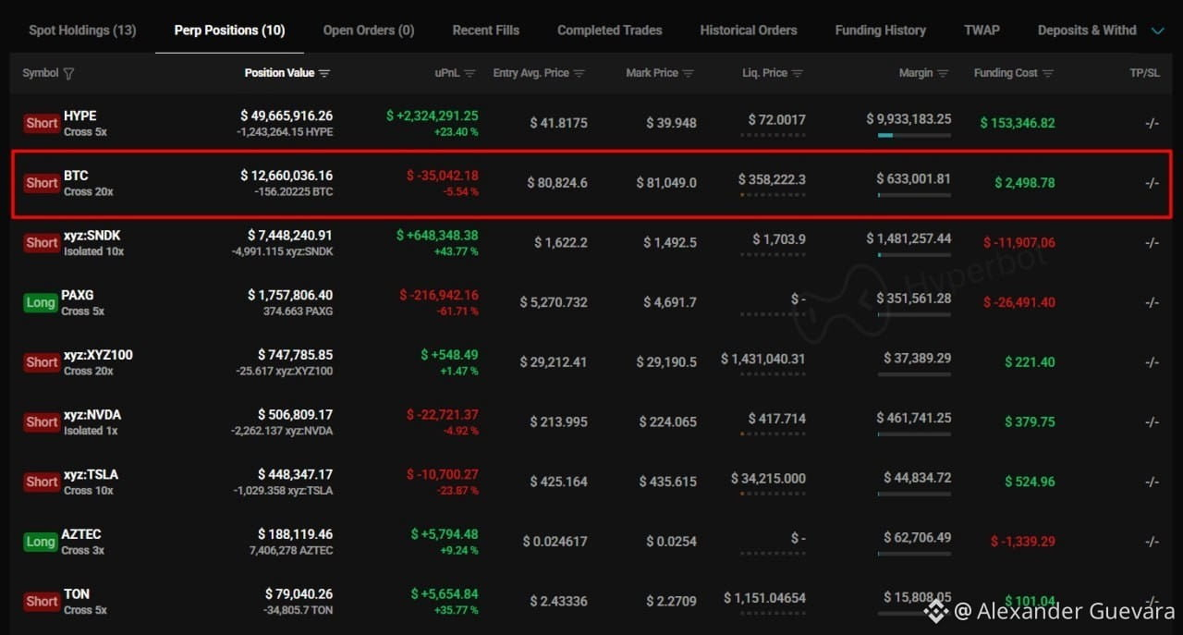This screenshot has width=1183, height=635.
Task: Filter positions by the Symbol funnel icon
Action: click(x=69, y=74)
